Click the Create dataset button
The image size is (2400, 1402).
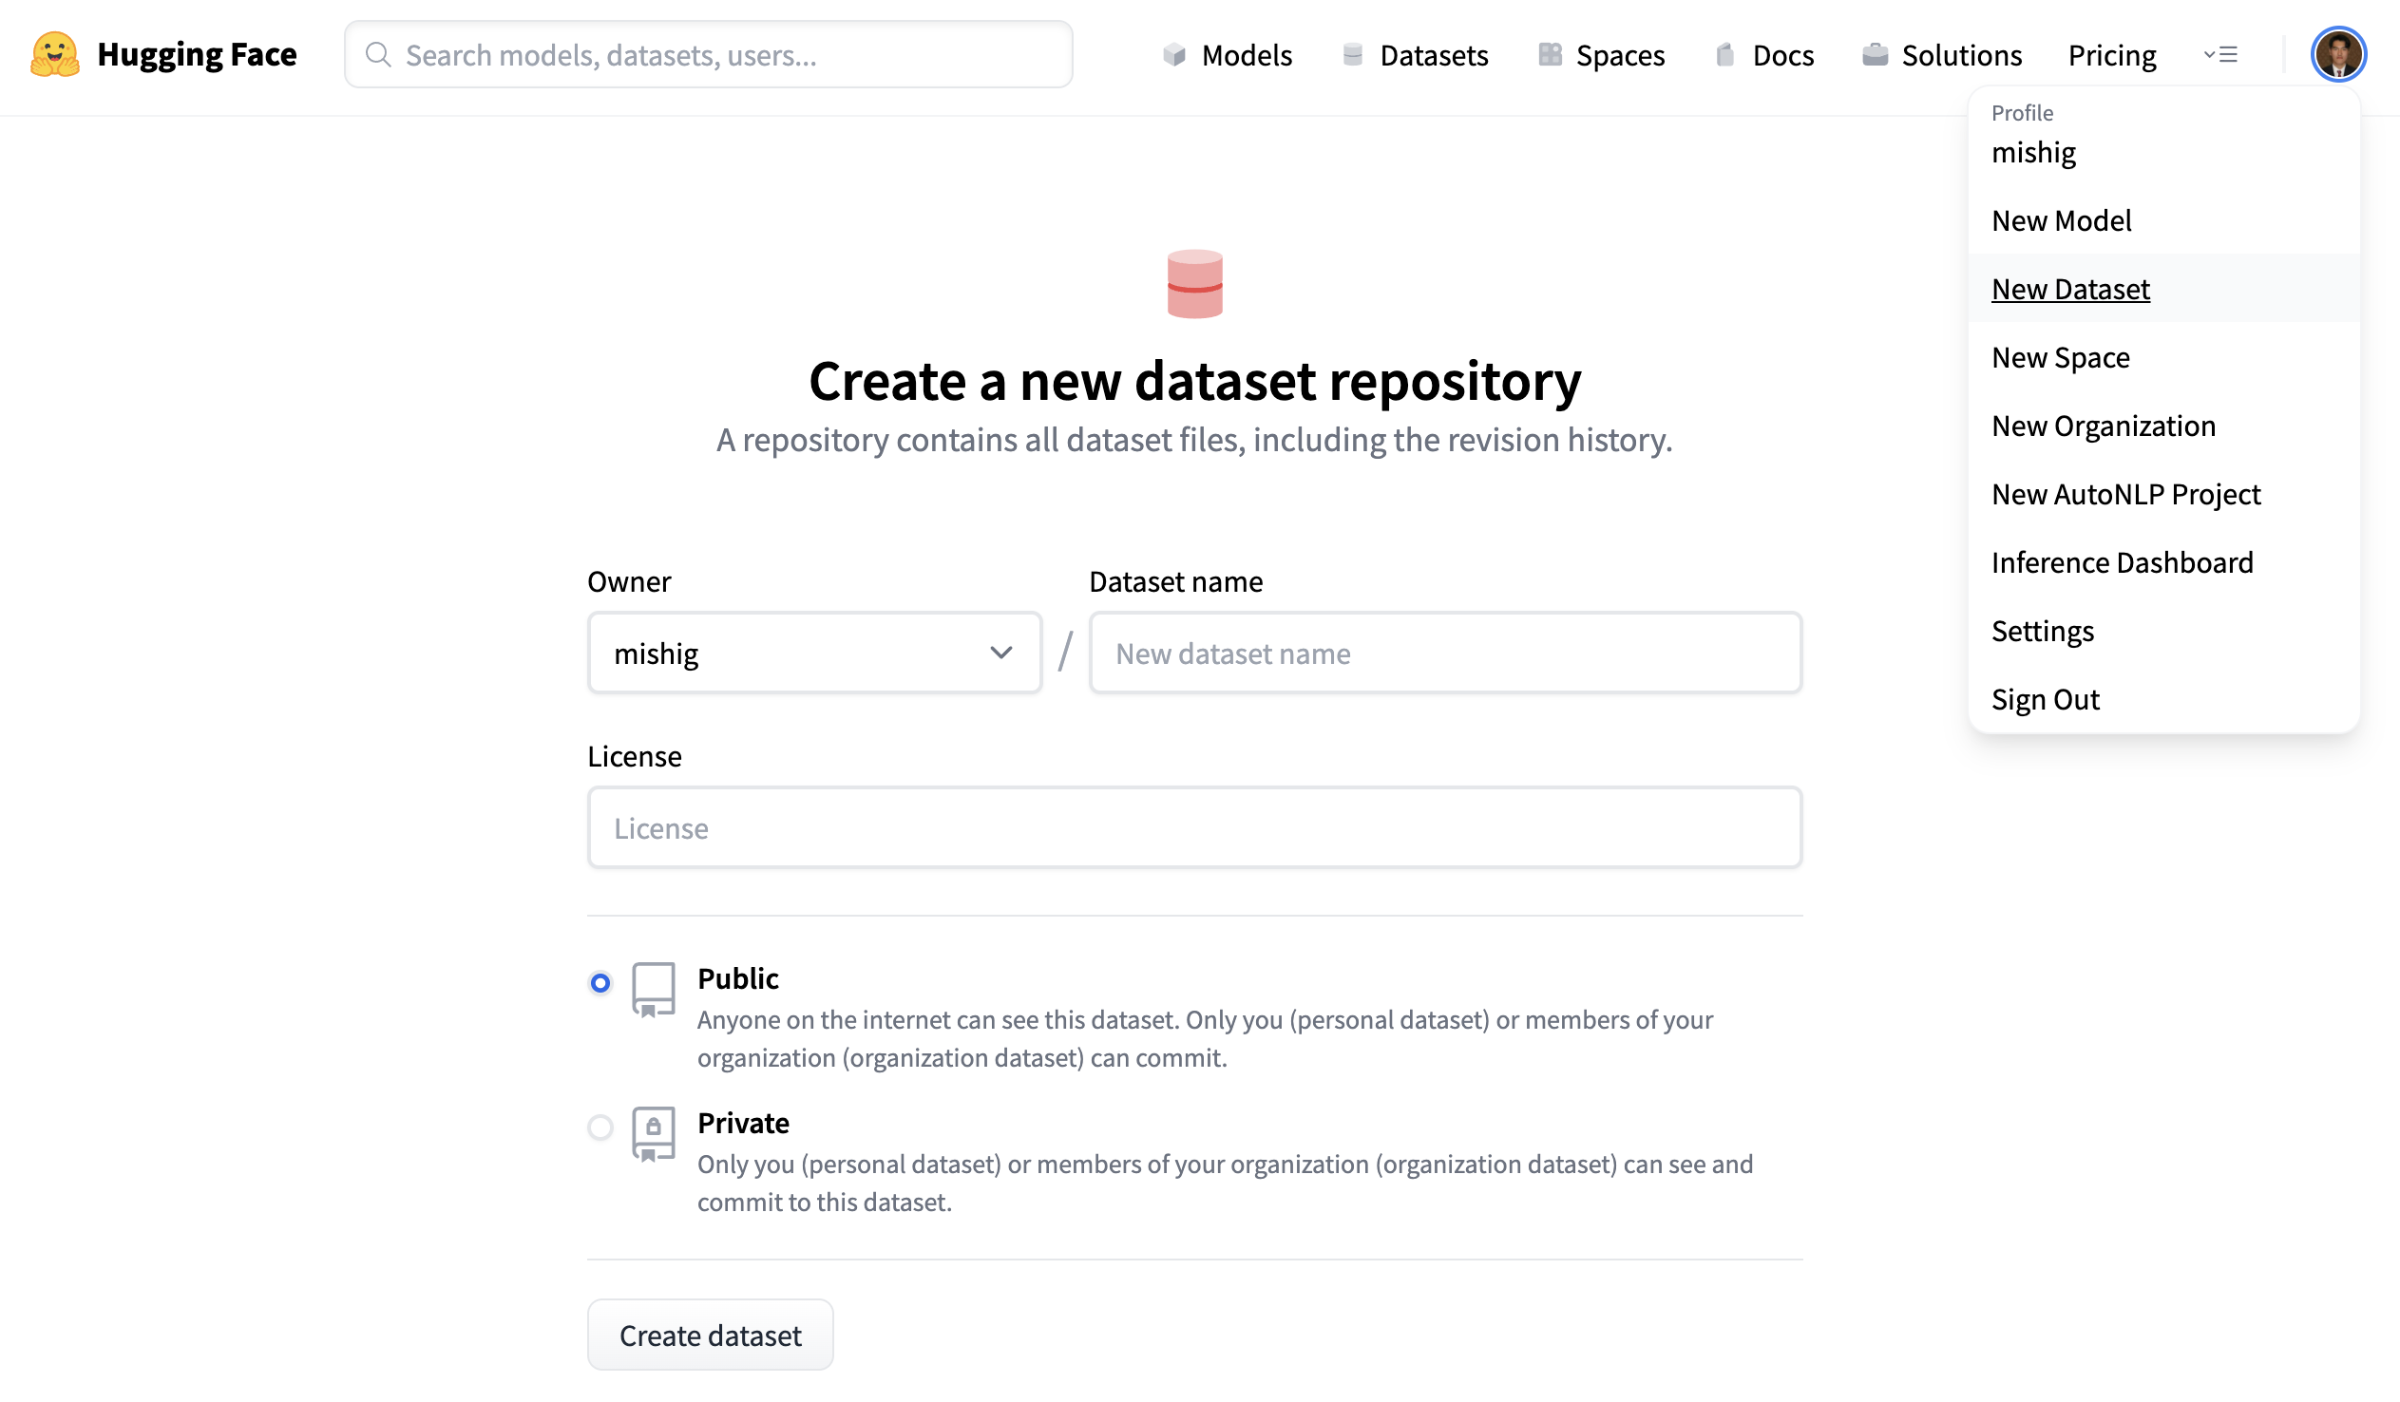(x=710, y=1336)
